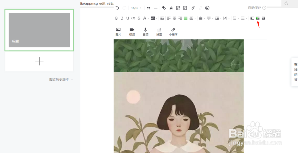Toggle italic formatting
The height and width of the screenshot is (153, 298).
coord(122,18)
